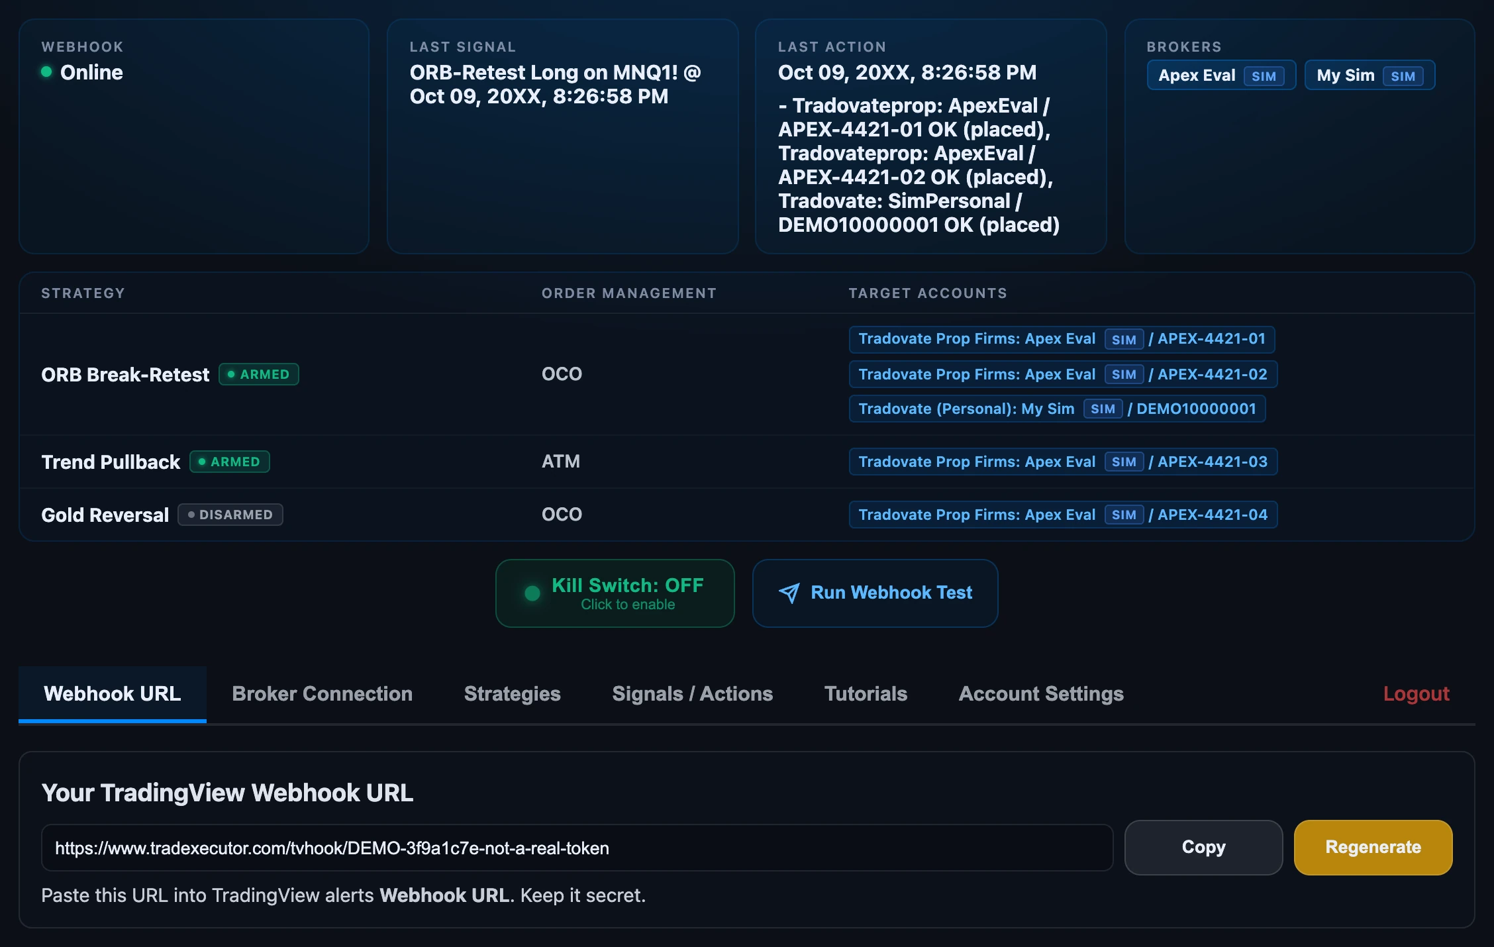The height and width of the screenshot is (947, 1494).
Task: Click OCO value in Gold Reversal row
Action: pyautogui.click(x=562, y=514)
